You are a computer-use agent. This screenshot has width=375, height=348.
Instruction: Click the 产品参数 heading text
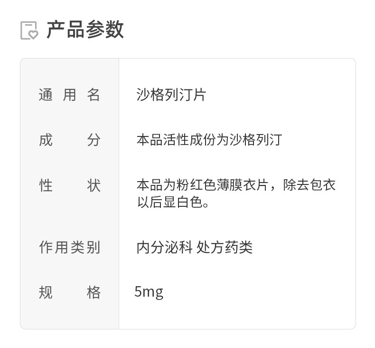85,29
